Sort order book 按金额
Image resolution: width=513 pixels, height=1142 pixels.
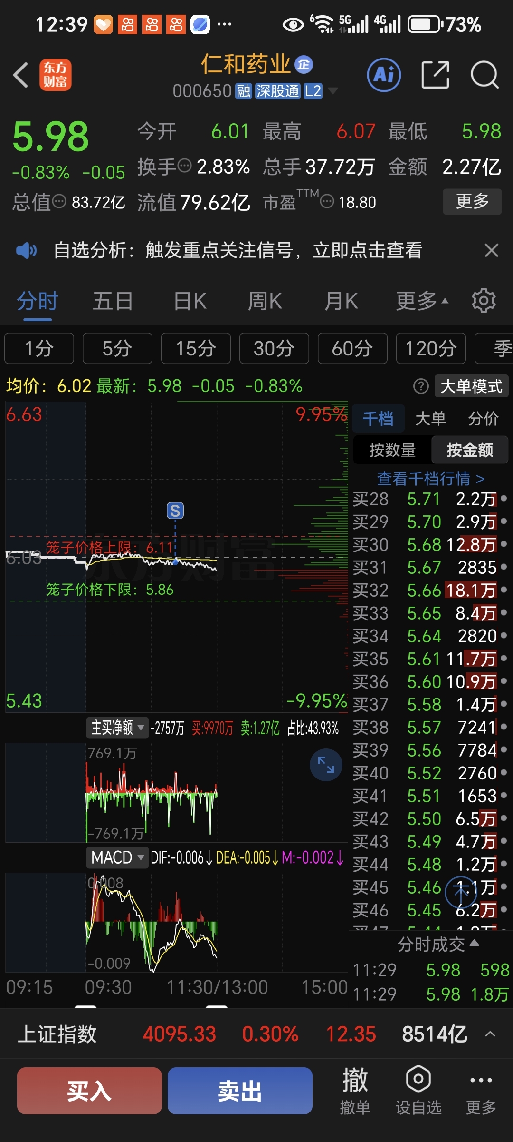coord(470,450)
